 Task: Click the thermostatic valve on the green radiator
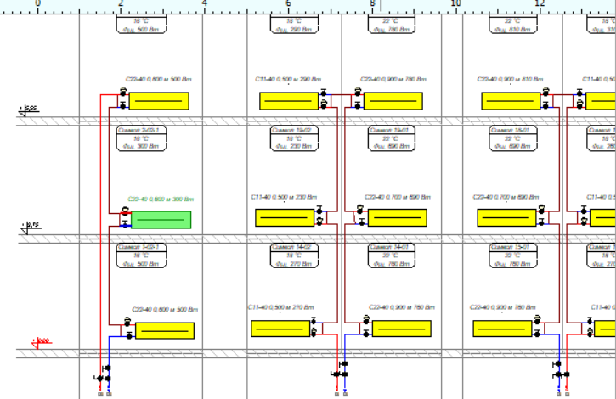tap(125, 213)
